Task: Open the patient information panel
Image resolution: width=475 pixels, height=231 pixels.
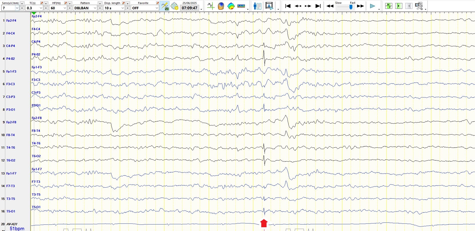Action: [257, 6]
